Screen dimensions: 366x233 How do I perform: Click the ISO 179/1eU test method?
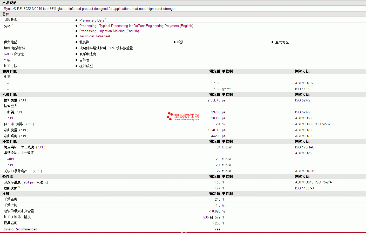point(305,147)
